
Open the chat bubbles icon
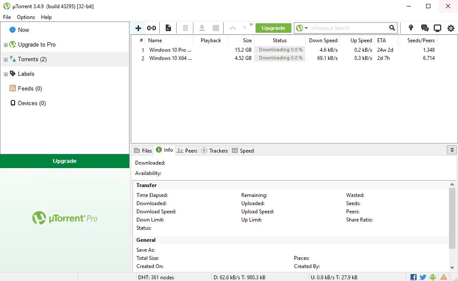[x=425, y=28]
